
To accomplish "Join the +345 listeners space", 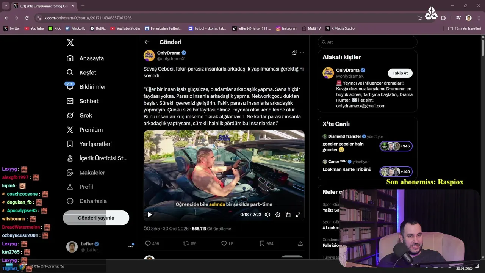I will pos(396,146).
